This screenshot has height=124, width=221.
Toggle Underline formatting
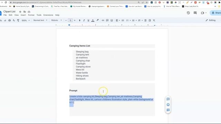(88, 20)
